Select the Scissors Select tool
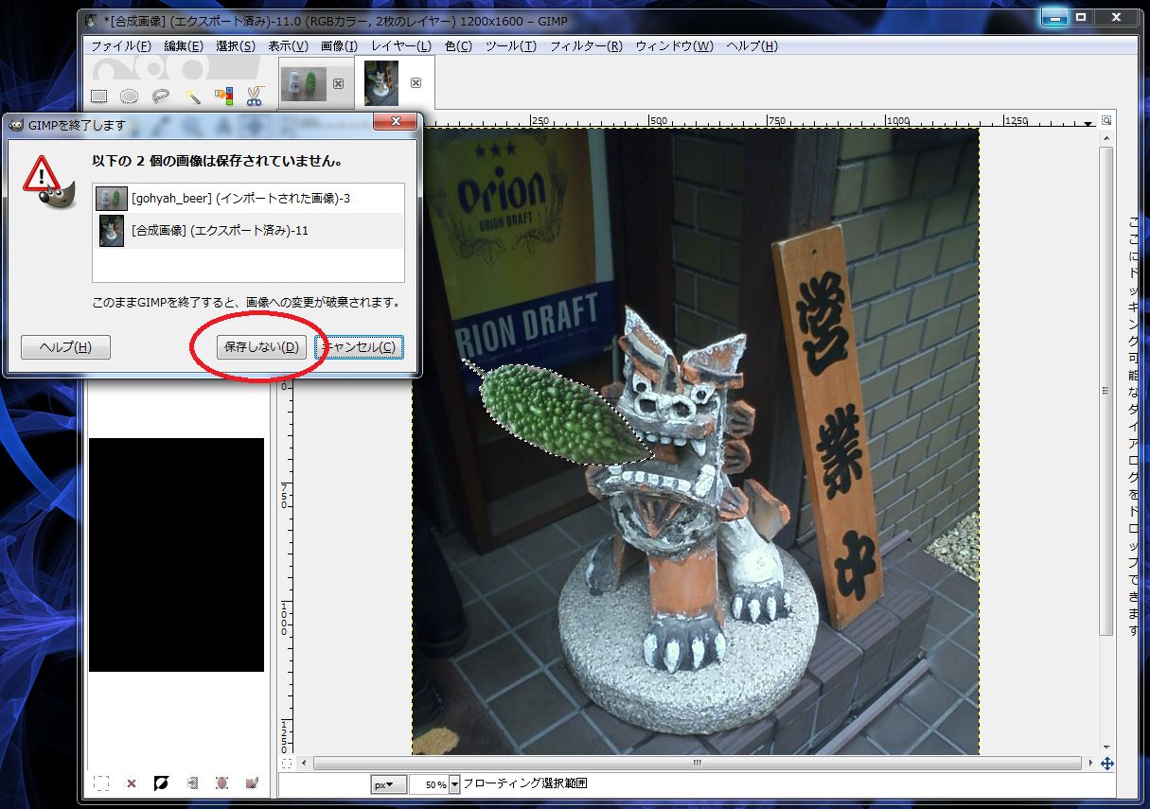Image resolution: width=1150 pixels, height=809 pixels. point(254,96)
